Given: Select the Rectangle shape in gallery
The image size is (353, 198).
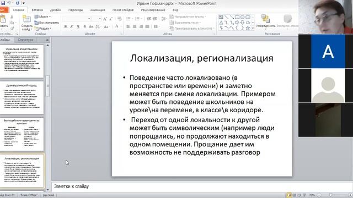Looking at the screenshot, I should coord(237,17).
